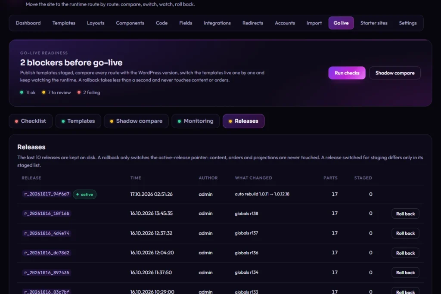The width and height of the screenshot is (441, 294).
Task: Switch to the Import tab
Action: pyautogui.click(x=314, y=23)
